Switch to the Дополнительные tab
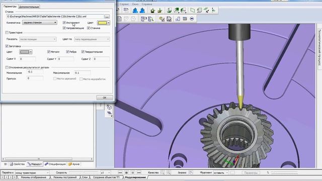322x181 pixels. pyautogui.click(x=29, y=7)
